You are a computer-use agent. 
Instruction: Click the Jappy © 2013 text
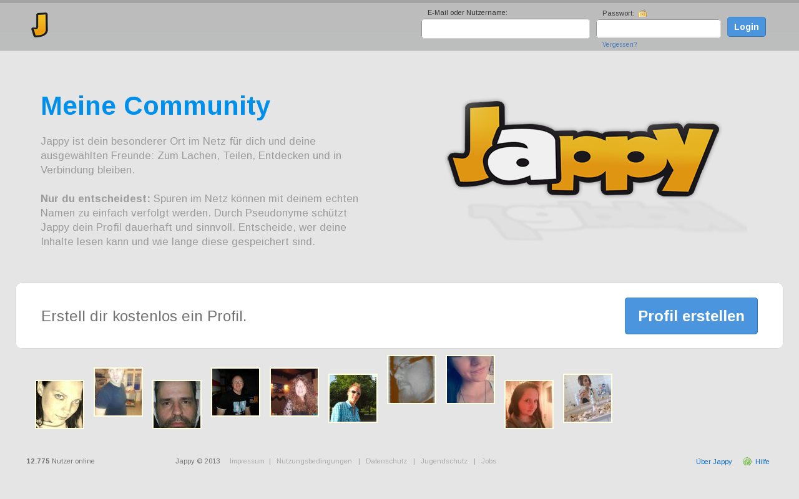[198, 462]
